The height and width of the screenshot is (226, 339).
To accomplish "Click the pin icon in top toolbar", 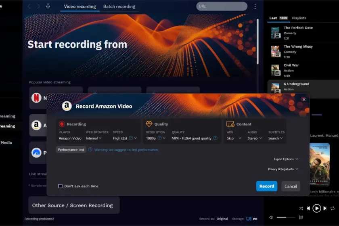I will (x=48, y=6).
